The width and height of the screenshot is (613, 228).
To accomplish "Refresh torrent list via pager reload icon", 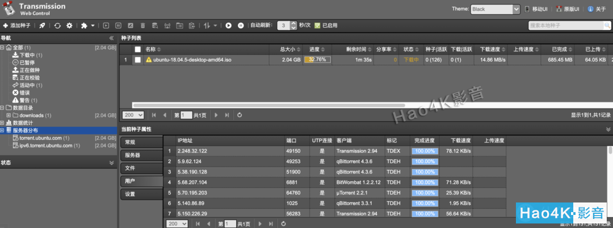I will [240, 115].
